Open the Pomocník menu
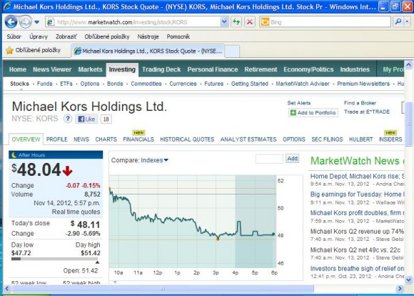 (x=178, y=36)
